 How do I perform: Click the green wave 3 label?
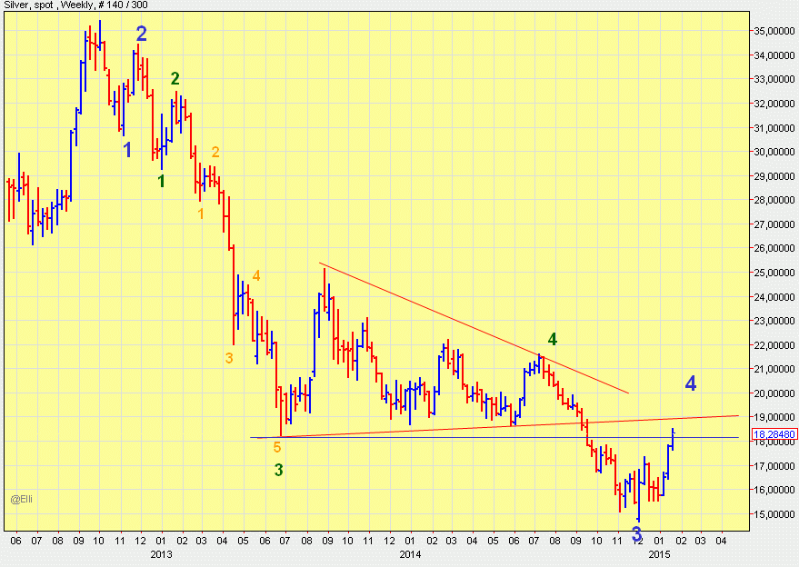coord(279,470)
